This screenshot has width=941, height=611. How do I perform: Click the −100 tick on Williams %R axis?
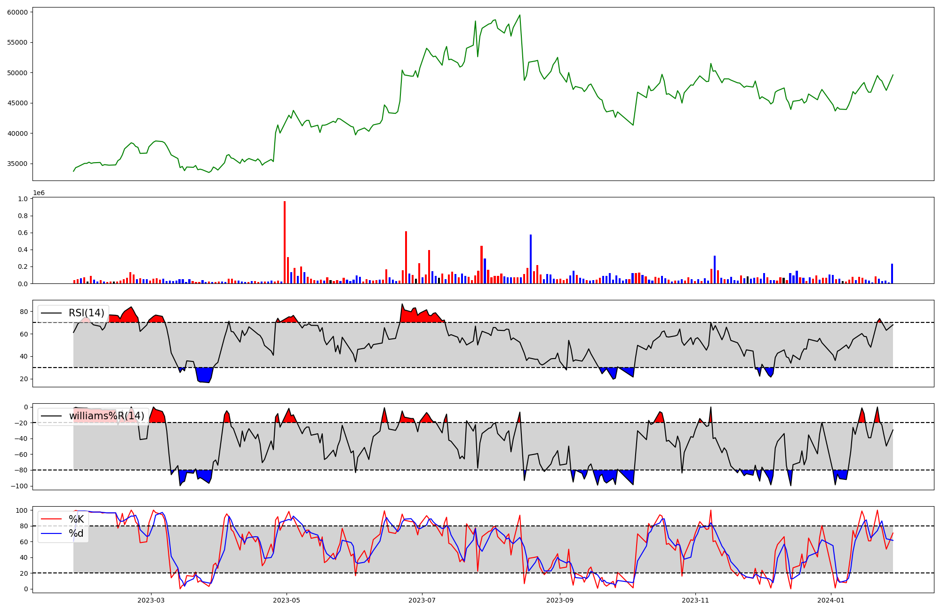point(18,486)
